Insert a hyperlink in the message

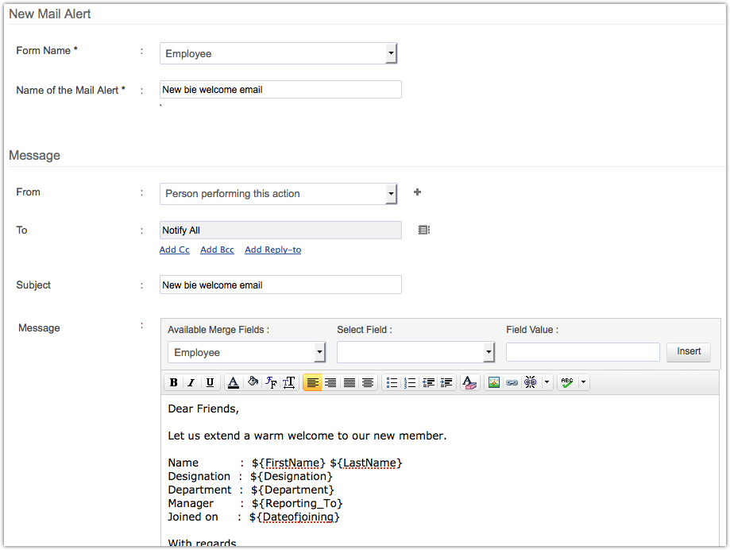(x=512, y=382)
